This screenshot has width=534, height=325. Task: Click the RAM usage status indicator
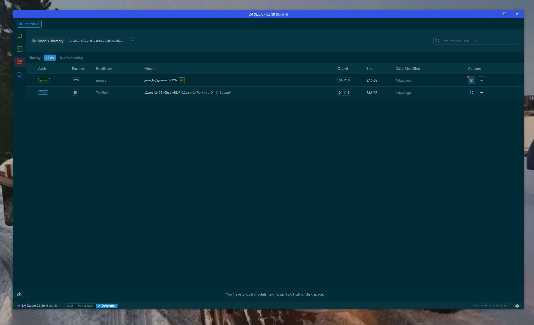tap(480, 306)
